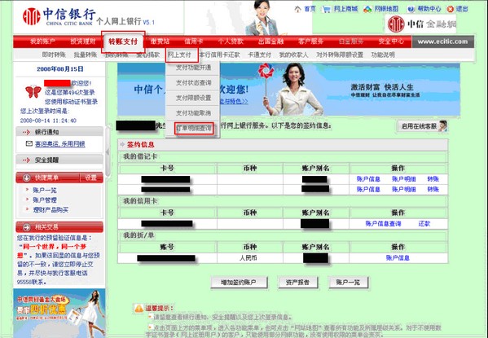Image resolution: width=488 pixels, height=338 pixels.
Task: Open the shopping cart 网上商城 icon
Action: point(326,9)
